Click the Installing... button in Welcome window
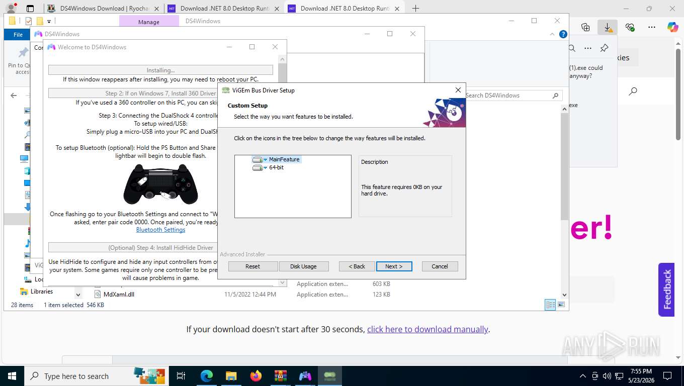 (x=160, y=70)
